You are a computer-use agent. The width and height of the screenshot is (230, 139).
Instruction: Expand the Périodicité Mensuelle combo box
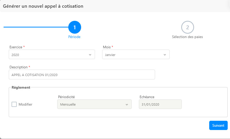[x=94, y=104]
